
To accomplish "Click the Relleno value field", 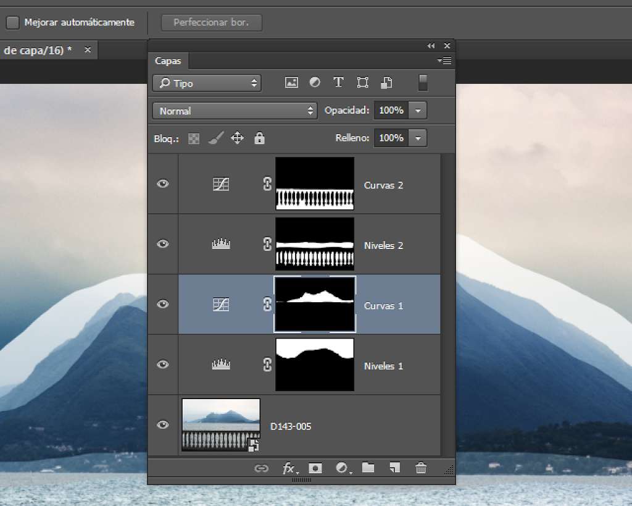I will [391, 138].
